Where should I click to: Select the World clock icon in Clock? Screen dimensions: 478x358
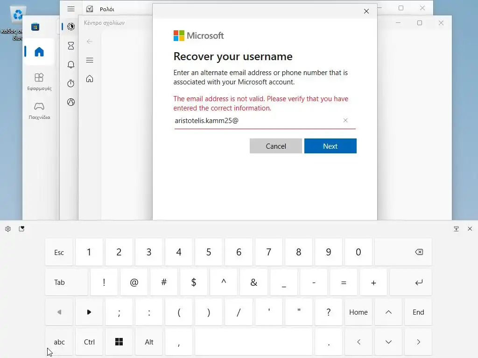[71, 102]
